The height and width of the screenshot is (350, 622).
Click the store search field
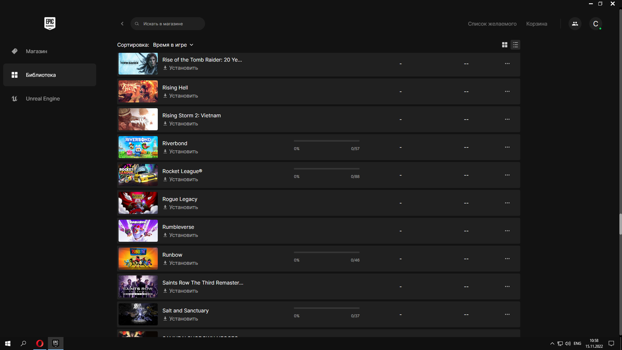pyautogui.click(x=168, y=24)
